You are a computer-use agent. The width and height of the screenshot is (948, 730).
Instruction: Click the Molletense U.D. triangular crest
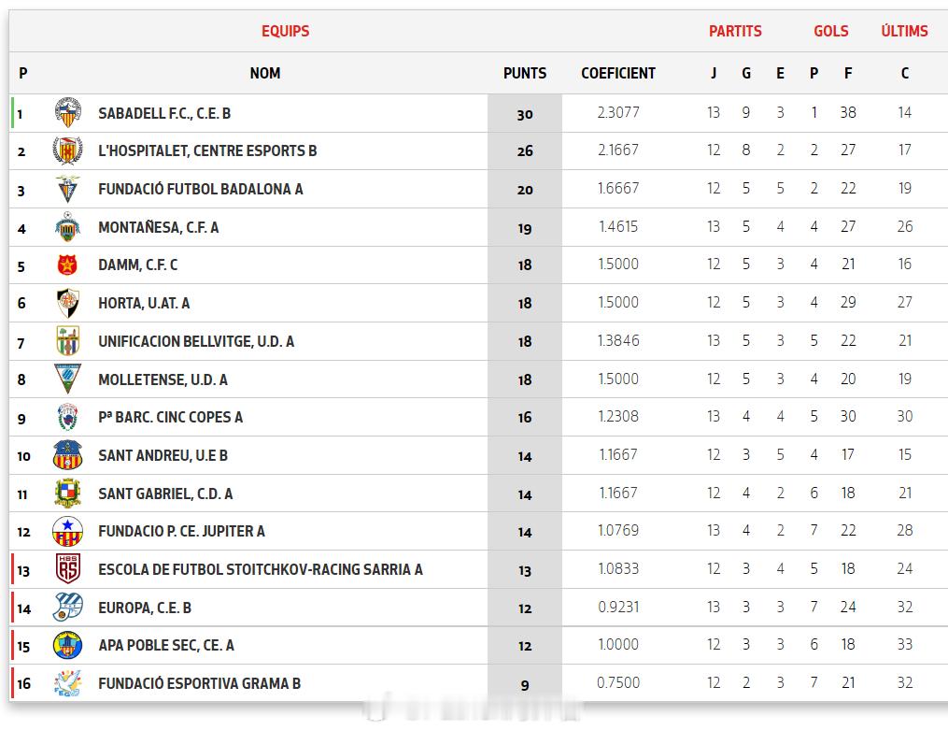click(x=67, y=379)
